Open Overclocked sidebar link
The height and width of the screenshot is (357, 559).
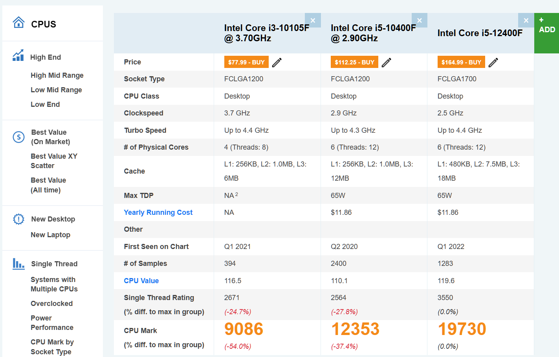coord(51,304)
